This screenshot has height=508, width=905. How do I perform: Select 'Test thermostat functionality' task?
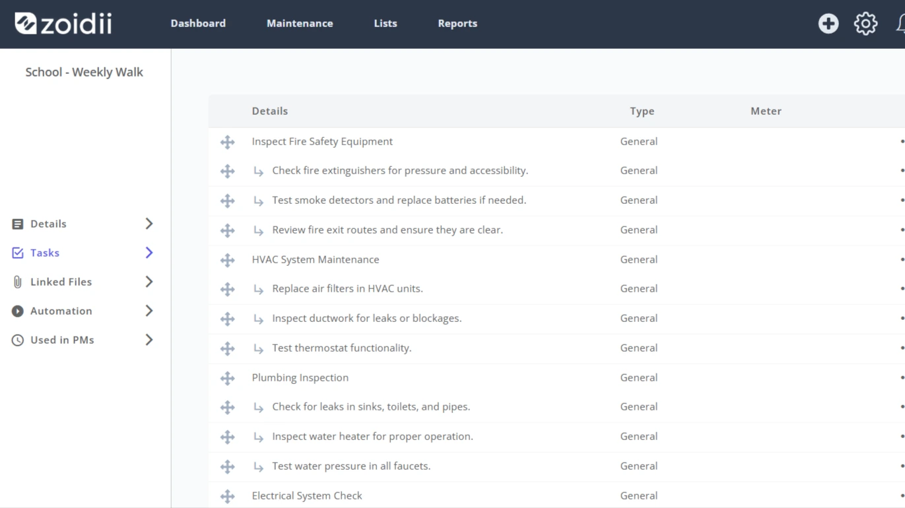342,348
